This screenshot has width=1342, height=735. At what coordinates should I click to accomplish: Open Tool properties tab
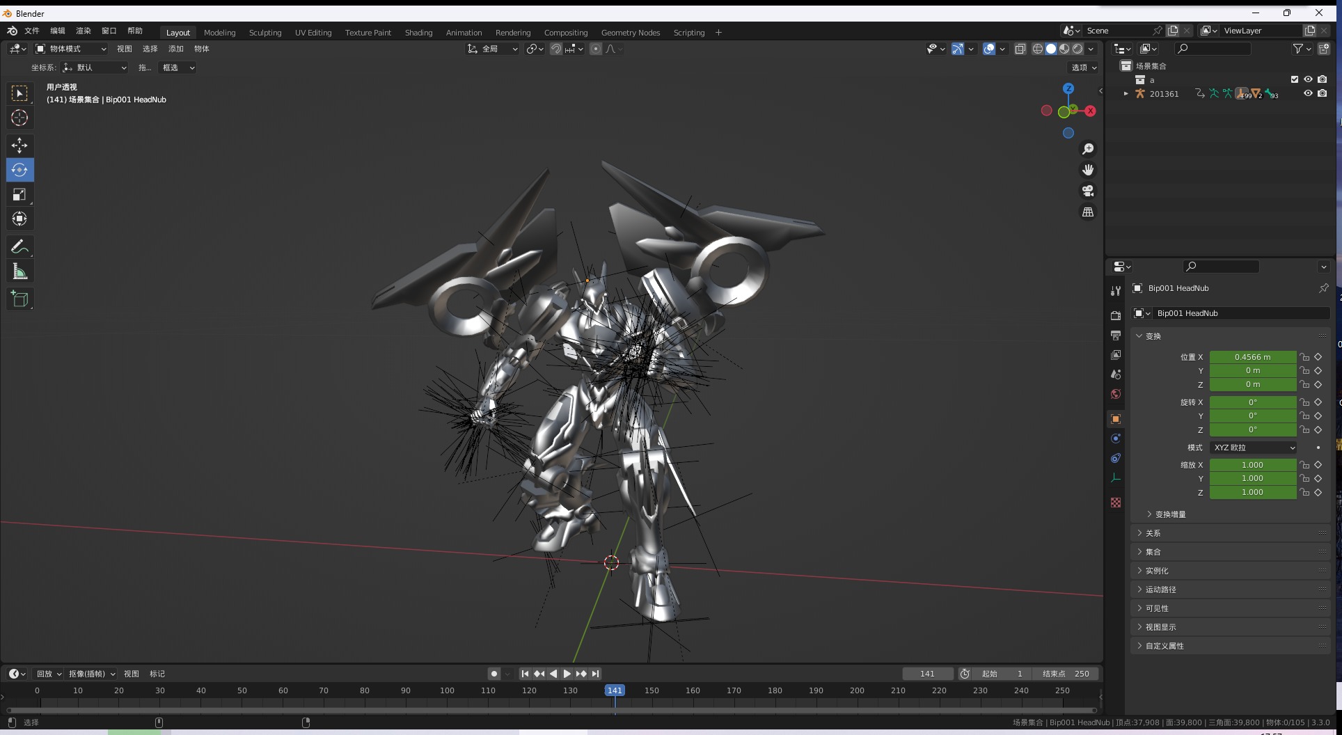click(x=1116, y=290)
